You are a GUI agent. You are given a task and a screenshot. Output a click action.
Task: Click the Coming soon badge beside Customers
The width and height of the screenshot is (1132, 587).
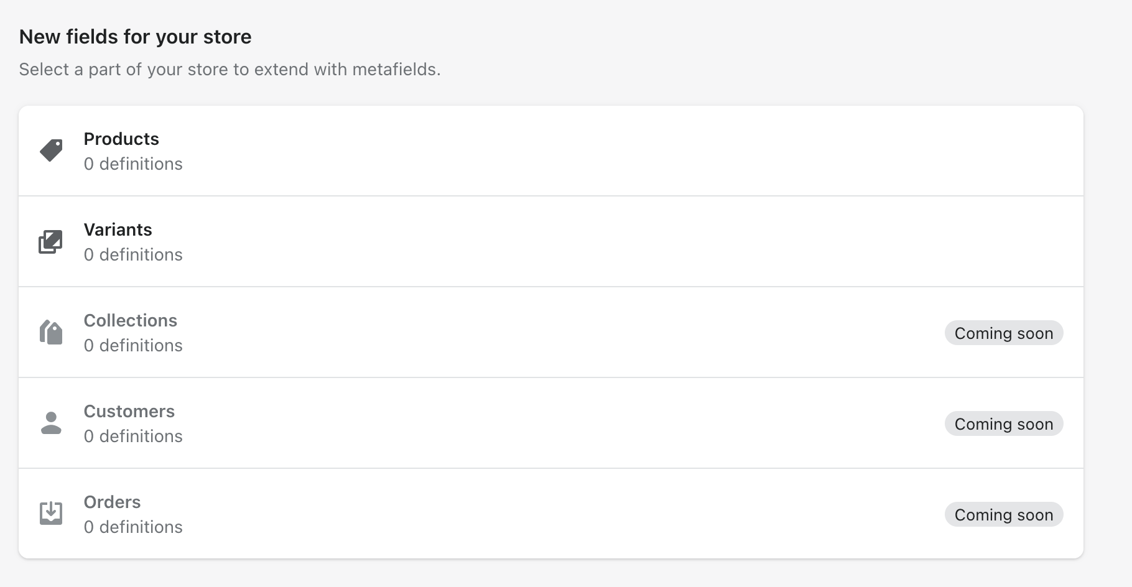click(x=1003, y=423)
